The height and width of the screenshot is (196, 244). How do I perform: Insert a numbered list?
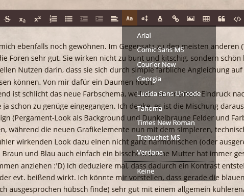pyautogui.click(x=53, y=19)
